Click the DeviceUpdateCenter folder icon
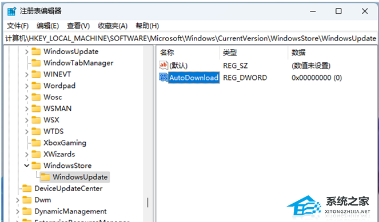Image resolution: width=379 pixels, height=222 pixels. tap(27, 188)
